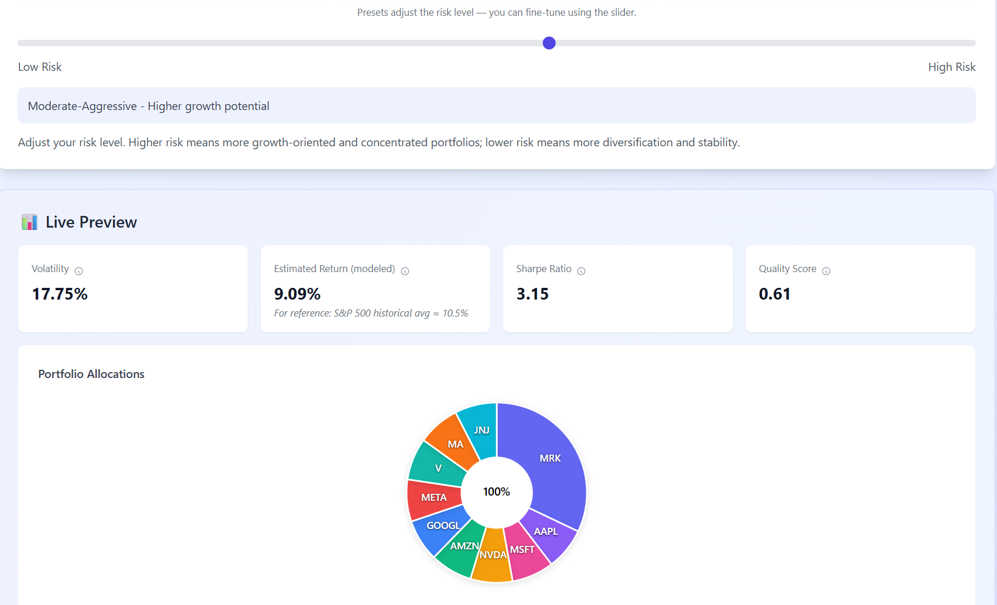Select the JNJ slice in the donut chart

(x=482, y=430)
